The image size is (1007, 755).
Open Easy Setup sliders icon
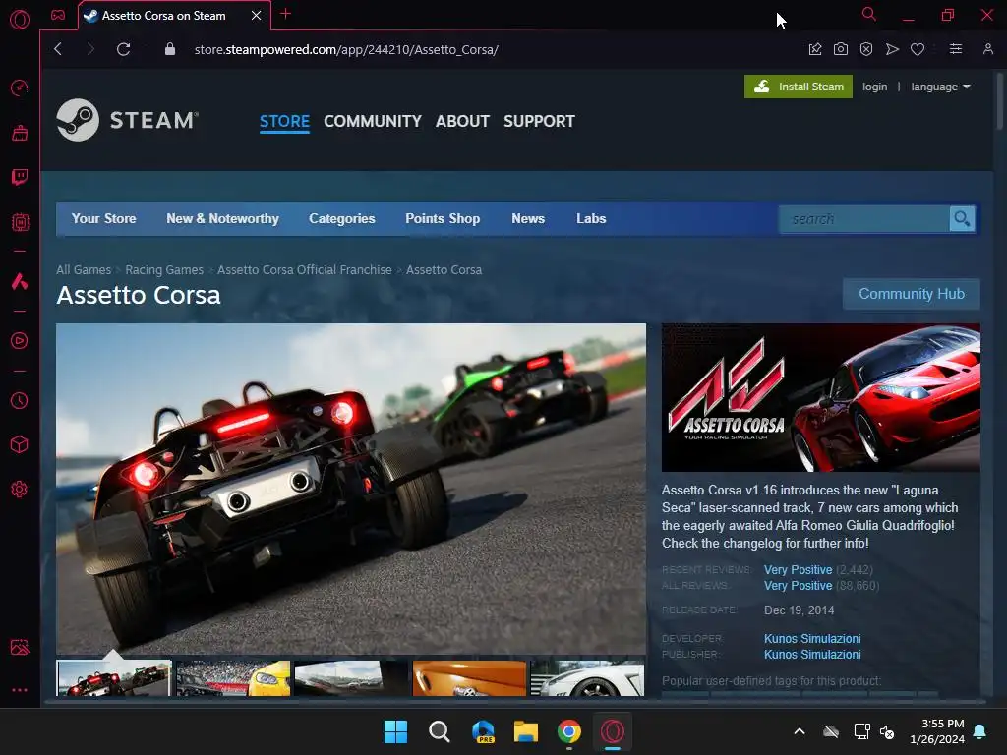coord(956,49)
